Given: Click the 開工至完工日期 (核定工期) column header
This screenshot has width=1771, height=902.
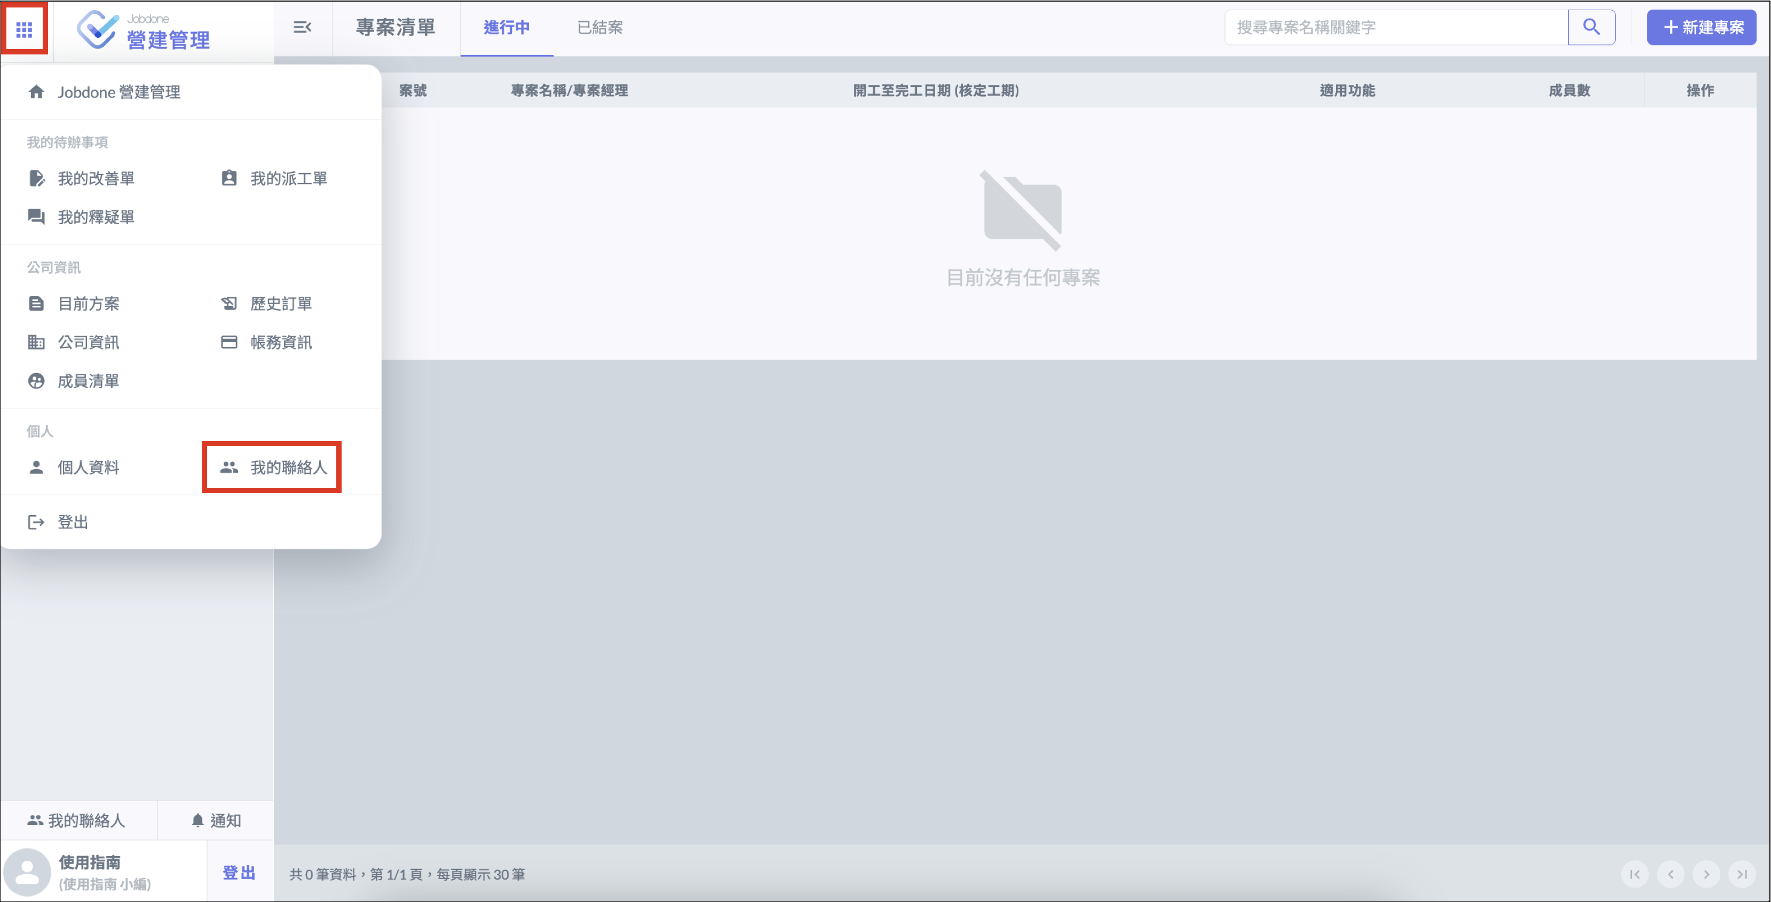Looking at the screenshot, I should click(936, 91).
